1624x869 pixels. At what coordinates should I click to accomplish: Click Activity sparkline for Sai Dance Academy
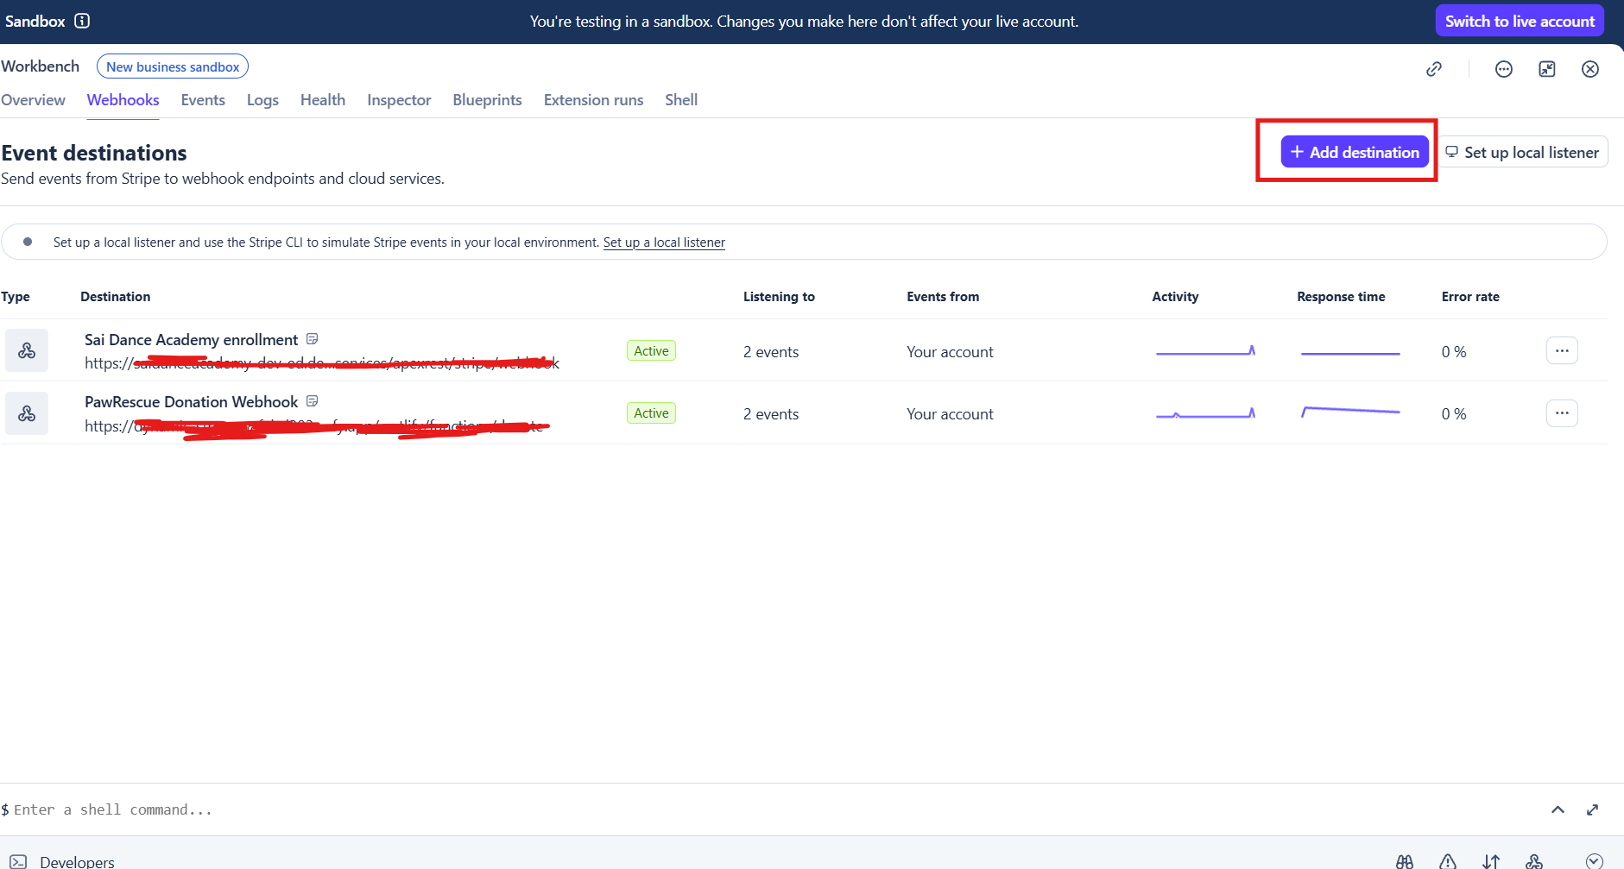[1205, 350]
